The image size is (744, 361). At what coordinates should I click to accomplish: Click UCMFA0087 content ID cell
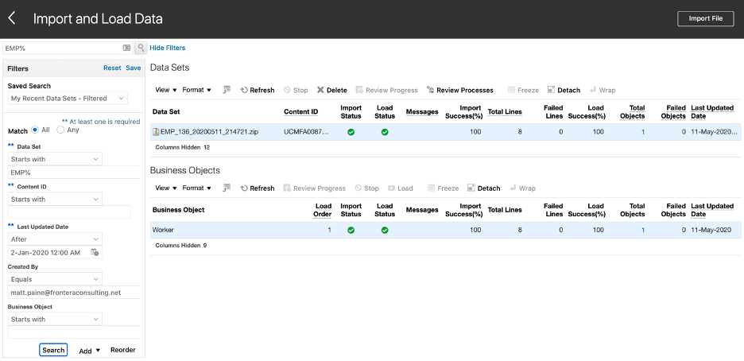306,132
